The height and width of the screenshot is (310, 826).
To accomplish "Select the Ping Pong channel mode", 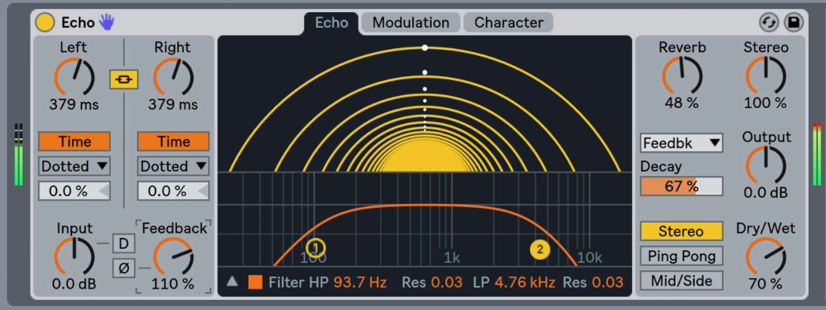I will click(x=682, y=256).
